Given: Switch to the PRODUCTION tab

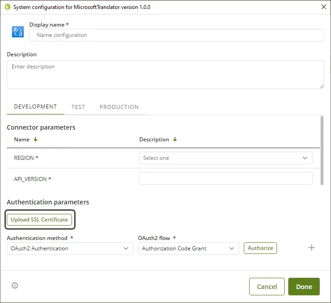Looking at the screenshot, I should point(119,107).
